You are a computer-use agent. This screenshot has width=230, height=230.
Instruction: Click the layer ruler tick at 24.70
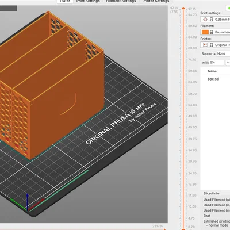click(192, 173)
